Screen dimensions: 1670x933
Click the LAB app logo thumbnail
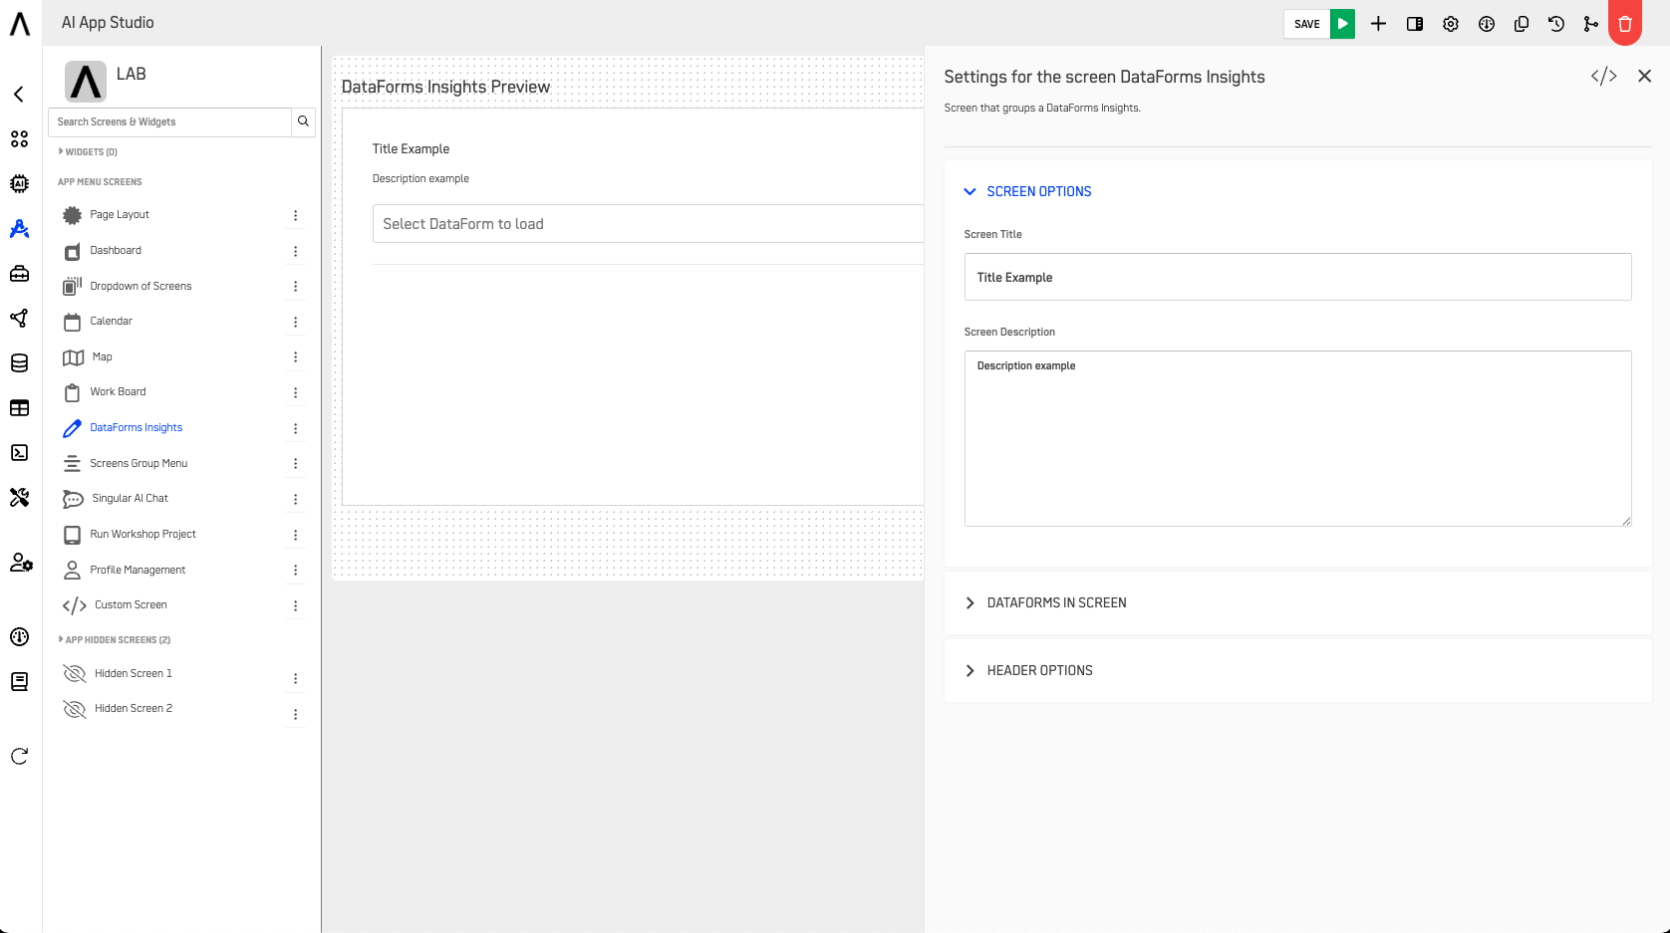click(86, 82)
